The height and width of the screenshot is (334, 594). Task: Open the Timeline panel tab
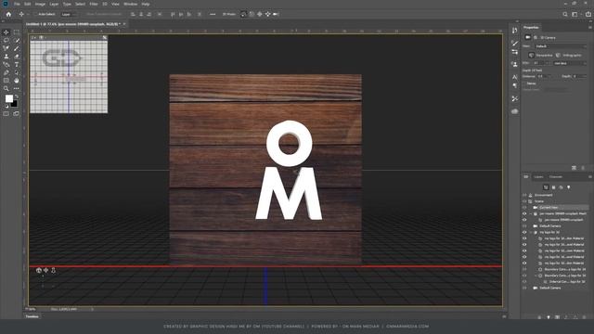32,316
